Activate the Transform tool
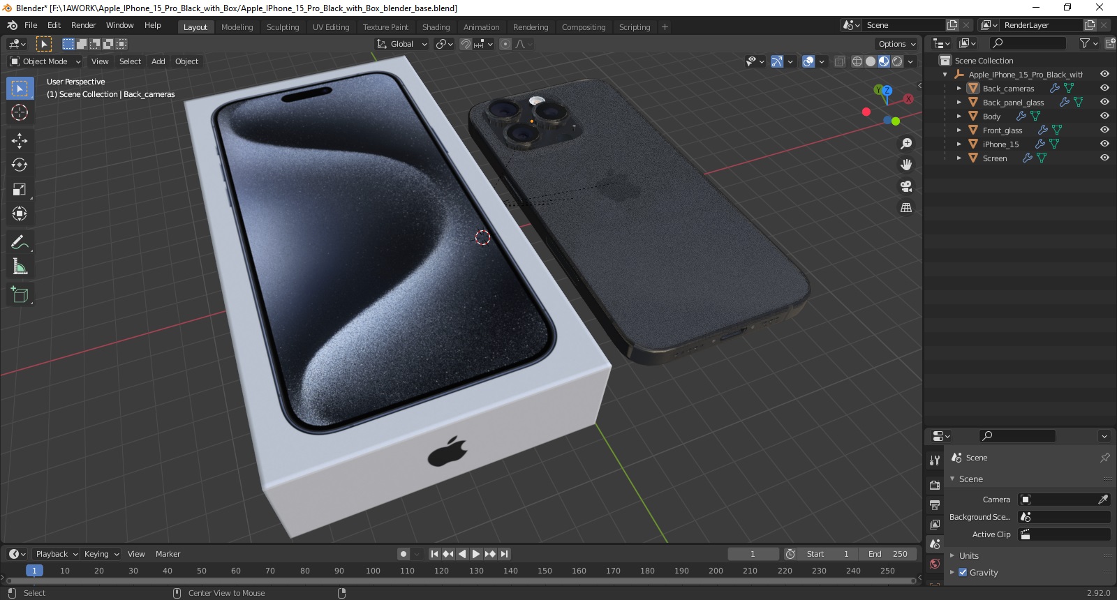The width and height of the screenshot is (1117, 600). pyautogui.click(x=20, y=213)
